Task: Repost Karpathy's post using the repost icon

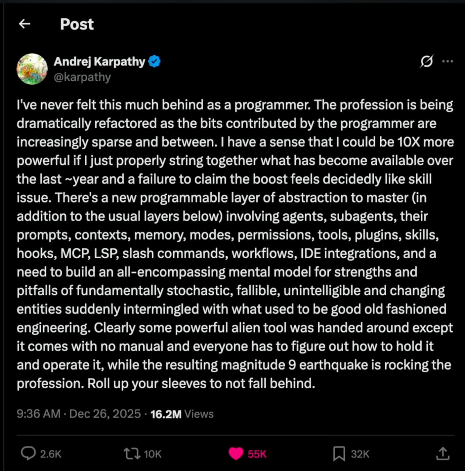Action: pos(132,454)
